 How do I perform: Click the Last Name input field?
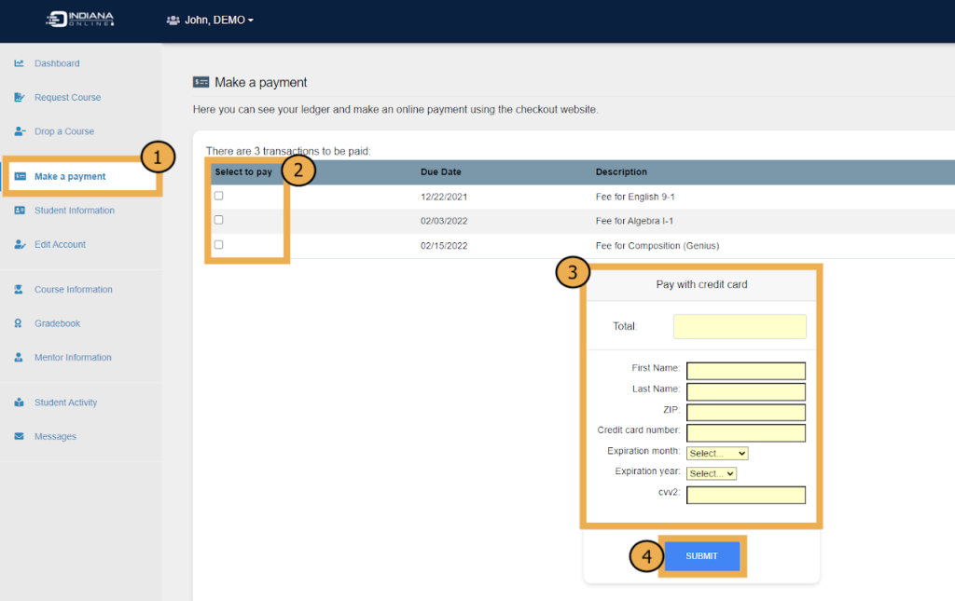click(745, 391)
